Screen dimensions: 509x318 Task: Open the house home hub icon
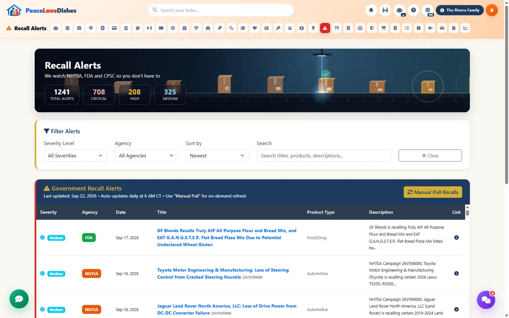208,28
